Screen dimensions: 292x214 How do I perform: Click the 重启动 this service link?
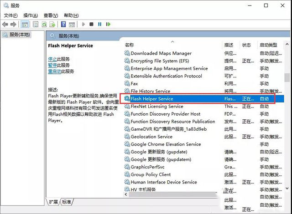pos(55,71)
